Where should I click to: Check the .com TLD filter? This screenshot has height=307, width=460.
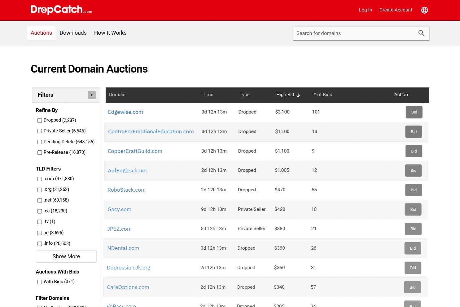pyautogui.click(x=40, y=179)
